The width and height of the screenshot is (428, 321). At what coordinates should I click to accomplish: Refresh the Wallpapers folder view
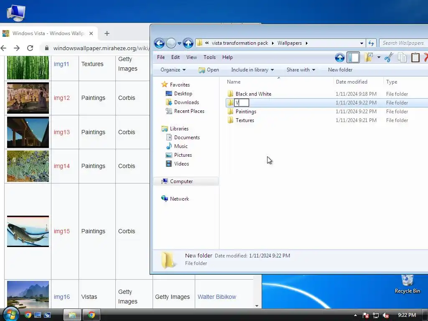point(371,43)
